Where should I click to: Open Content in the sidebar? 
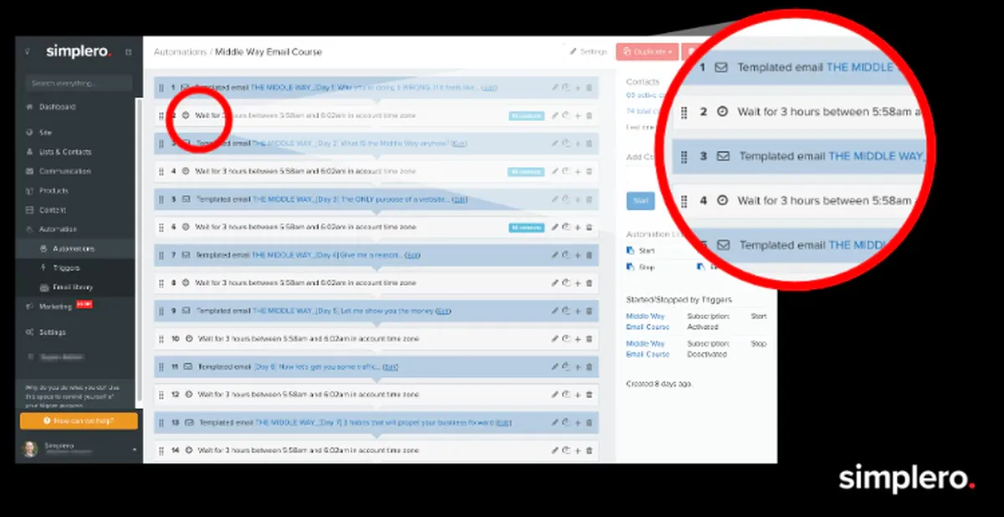(x=52, y=209)
